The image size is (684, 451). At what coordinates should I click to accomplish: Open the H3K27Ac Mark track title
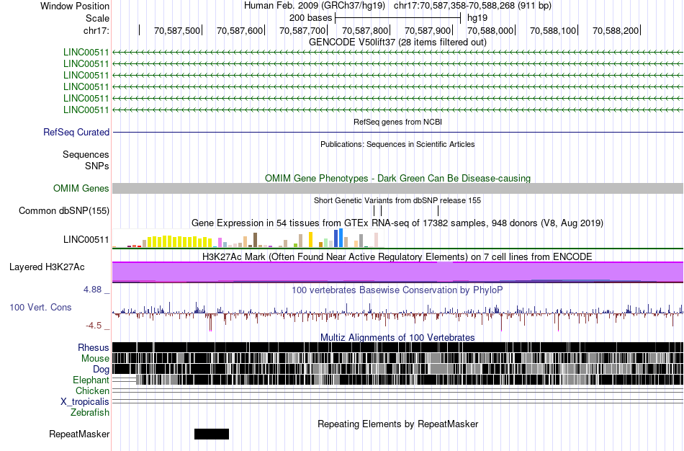397,256
